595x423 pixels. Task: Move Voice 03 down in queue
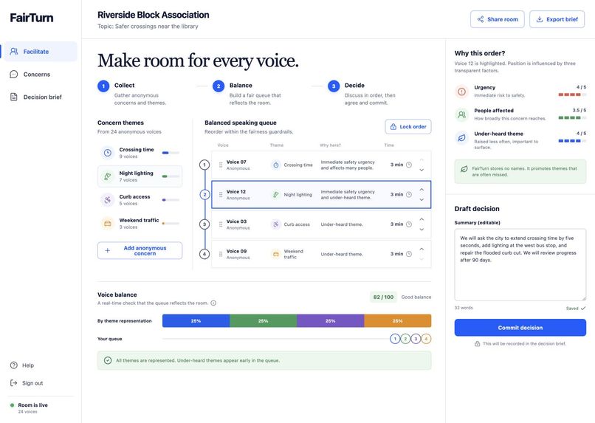[x=422, y=229]
